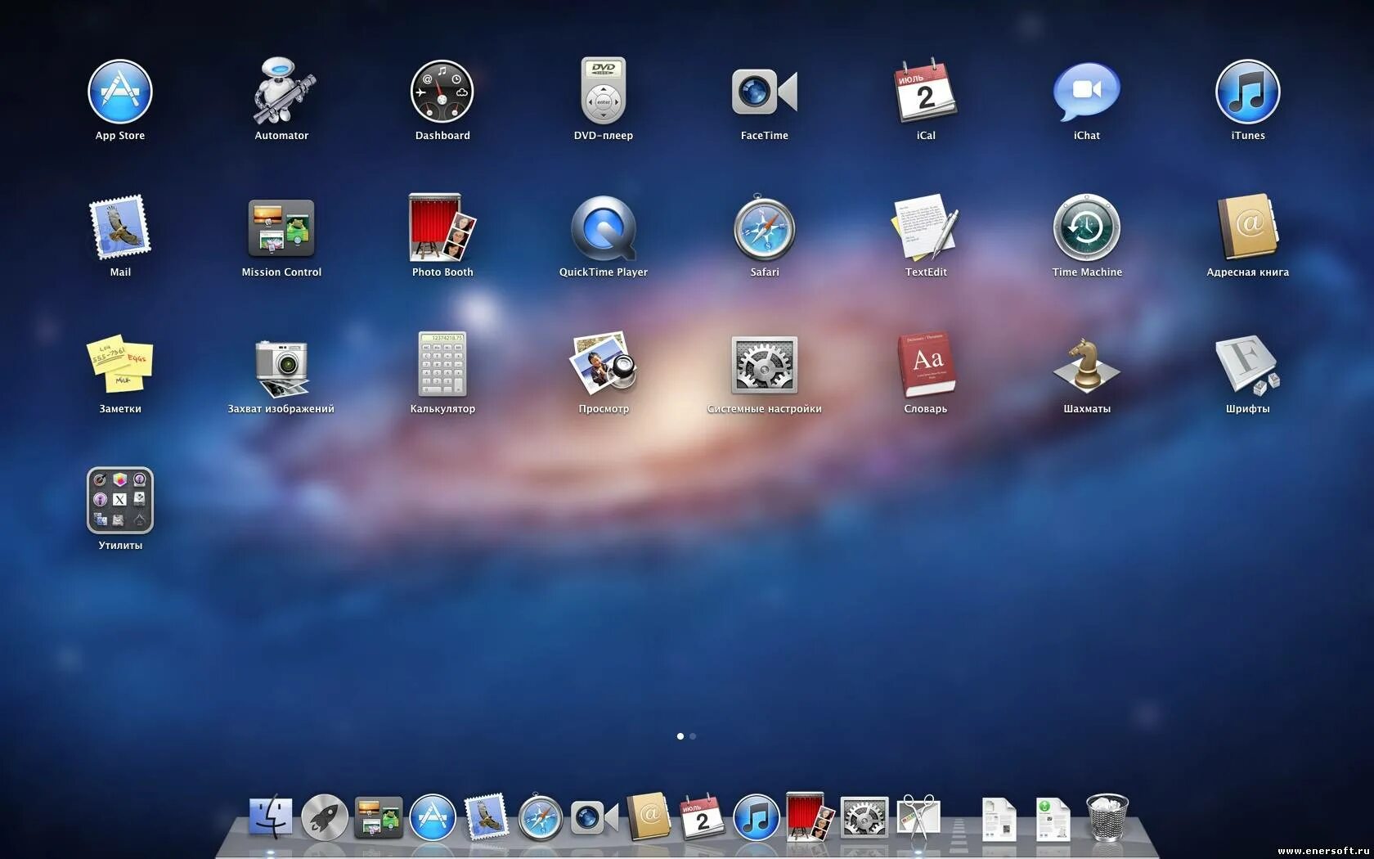Expand the Утилиты folder
1374x859 pixels.
[x=120, y=501]
